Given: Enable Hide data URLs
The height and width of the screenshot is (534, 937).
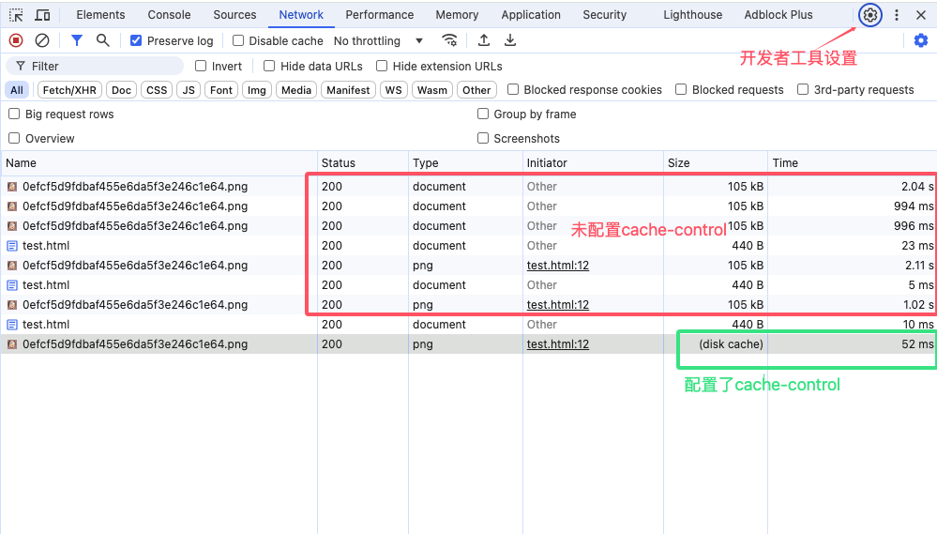Looking at the screenshot, I should (269, 66).
